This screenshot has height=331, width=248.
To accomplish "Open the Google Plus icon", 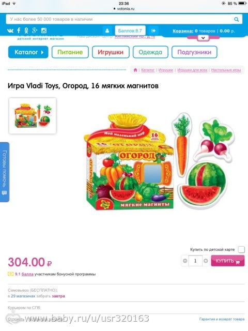I will (x=35, y=31).
